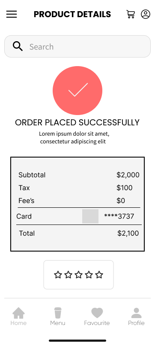Open the user account icon in header
Screen dimensions: 155x346
(x=146, y=14)
